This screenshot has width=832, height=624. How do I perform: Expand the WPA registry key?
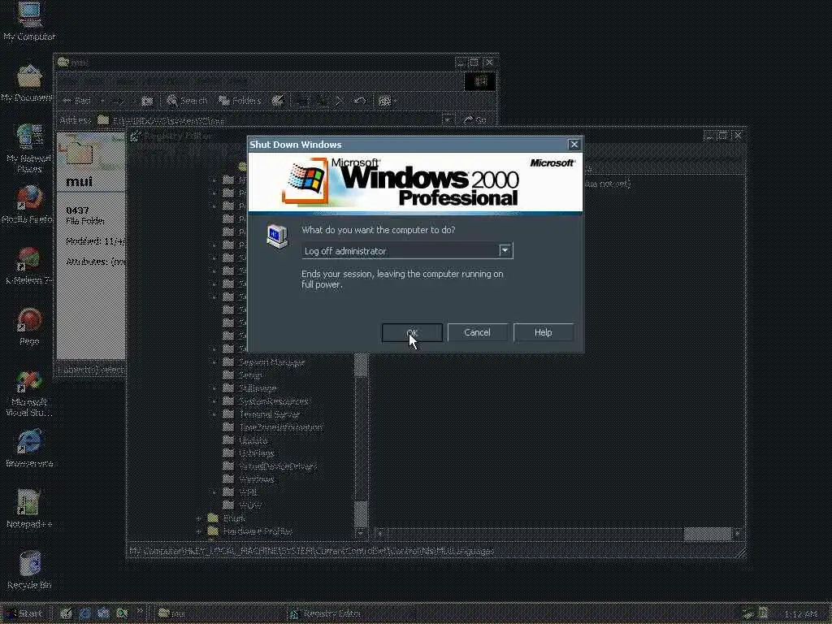pyautogui.click(x=214, y=492)
